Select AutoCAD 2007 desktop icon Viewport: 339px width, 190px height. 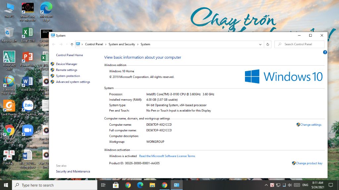(x=9, y=61)
